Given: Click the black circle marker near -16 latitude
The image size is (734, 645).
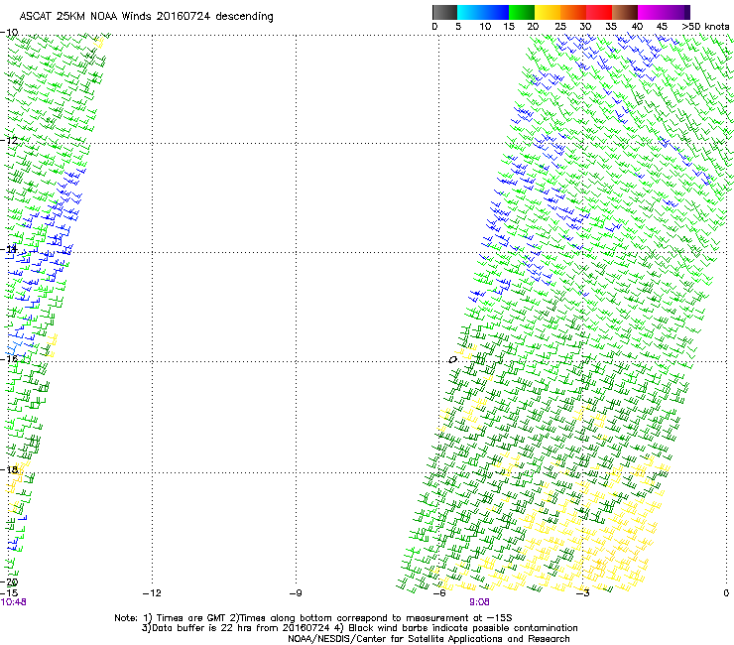Looking at the screenshot, I should (x=452, y=360).
